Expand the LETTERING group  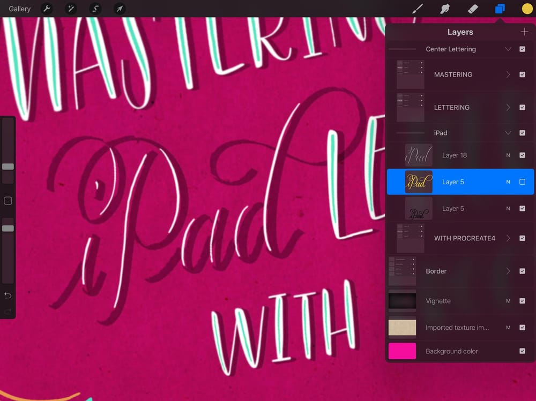tap(508, 107)
